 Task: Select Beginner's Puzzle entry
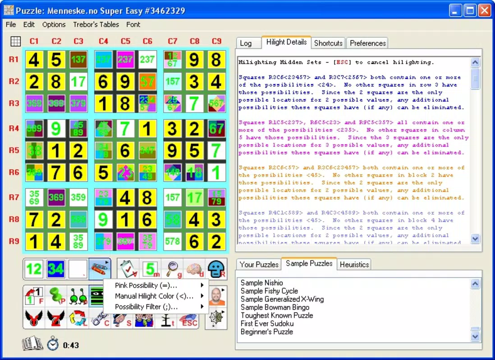pos(267,332)
